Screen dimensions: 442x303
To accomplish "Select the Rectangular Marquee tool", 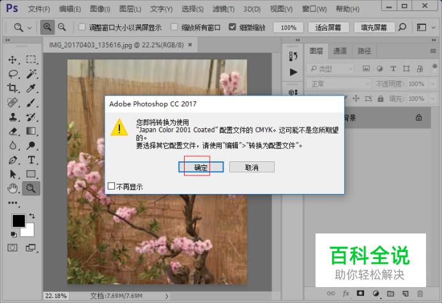I will [x=31, y=59].
